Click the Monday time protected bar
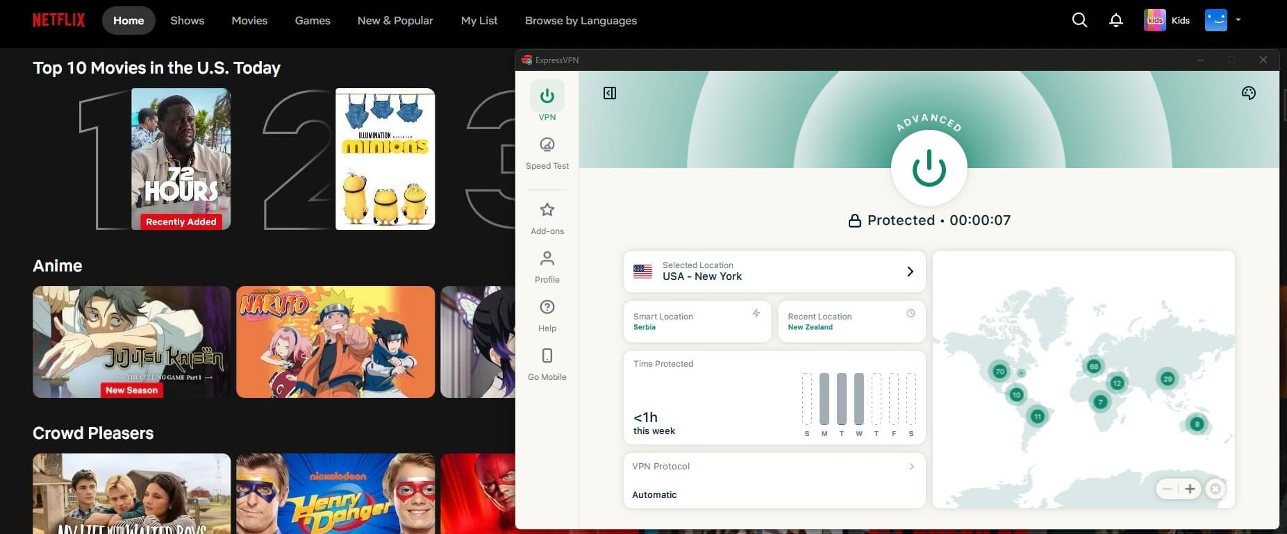 coord(824,399)
